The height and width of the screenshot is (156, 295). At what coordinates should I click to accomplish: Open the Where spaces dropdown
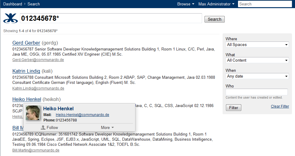pyautogui.click(x=257, y=44)
